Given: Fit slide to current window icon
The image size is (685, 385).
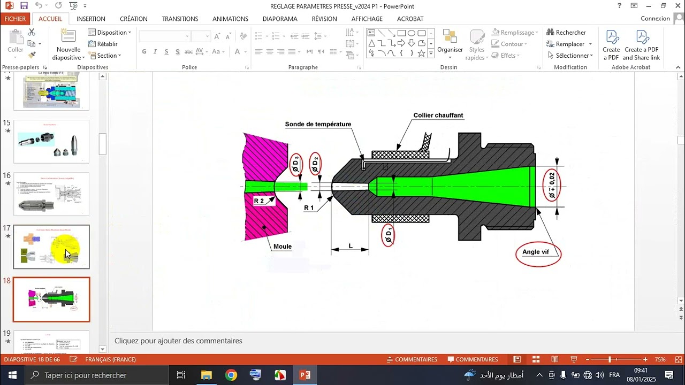Looking at the screenshot, I should point(679,359).
